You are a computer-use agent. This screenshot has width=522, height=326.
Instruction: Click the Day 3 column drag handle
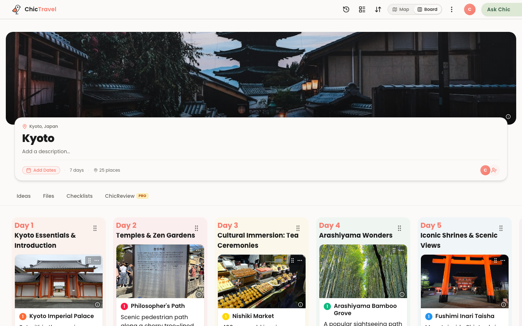[x=298, y=228]
